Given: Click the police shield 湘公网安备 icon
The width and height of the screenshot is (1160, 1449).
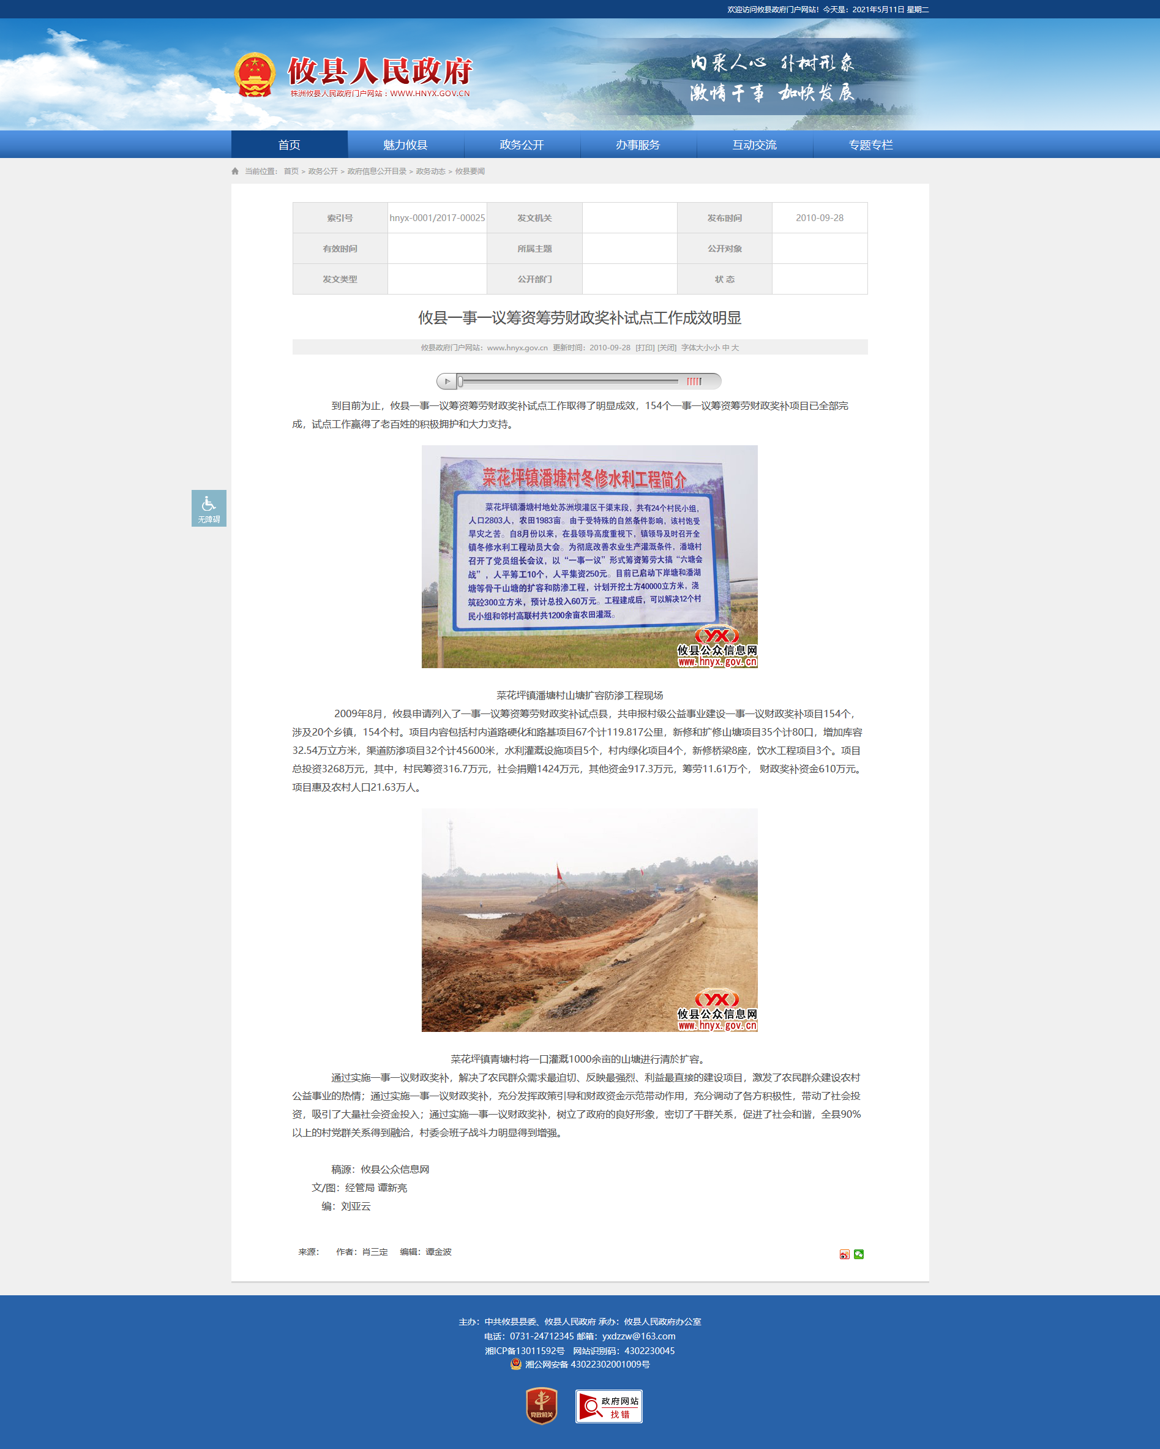Looking at the screenshot, I should coord(516,1364).
